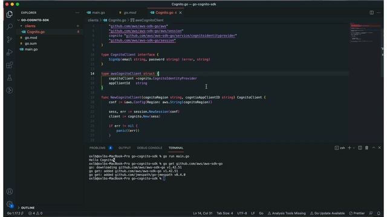Screen dimensions: 387x217
Task: Select the Cognito.go editor tab
Action: pos(164,13)
